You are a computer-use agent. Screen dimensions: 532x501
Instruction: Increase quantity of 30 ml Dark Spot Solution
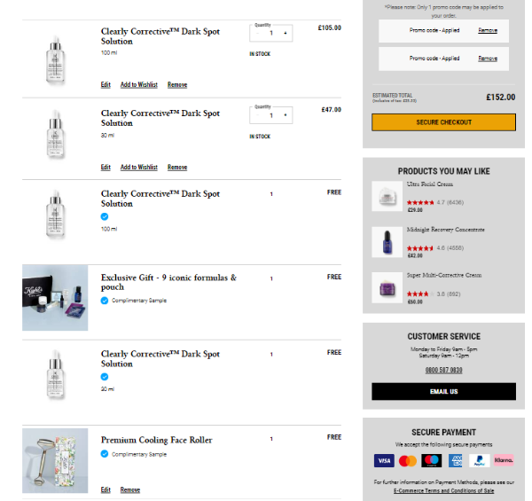tap(285, 114)
